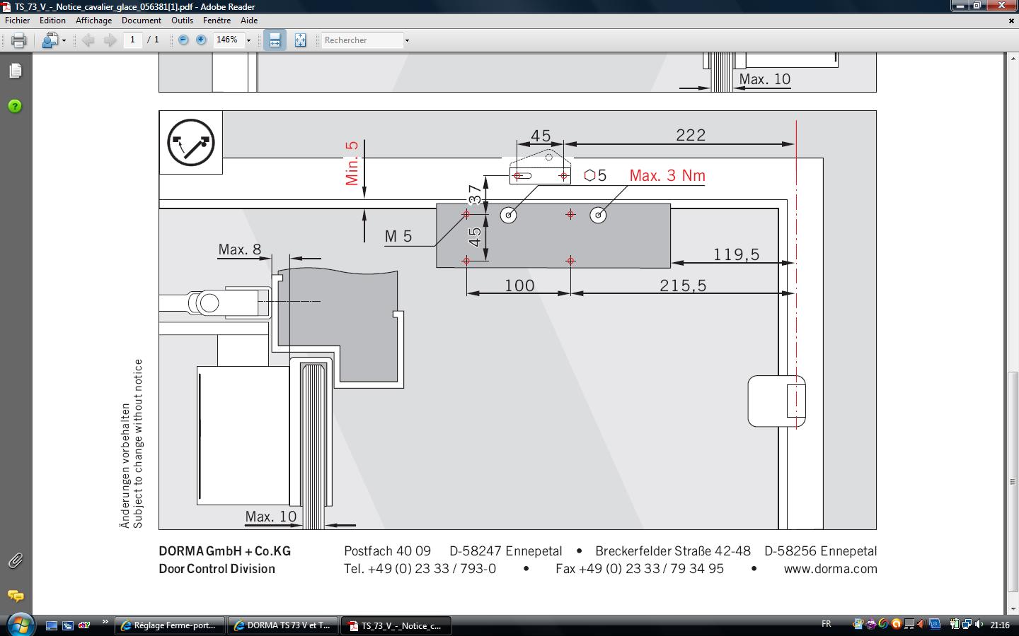Toggle fit full page view

click(x=300, y=40)
